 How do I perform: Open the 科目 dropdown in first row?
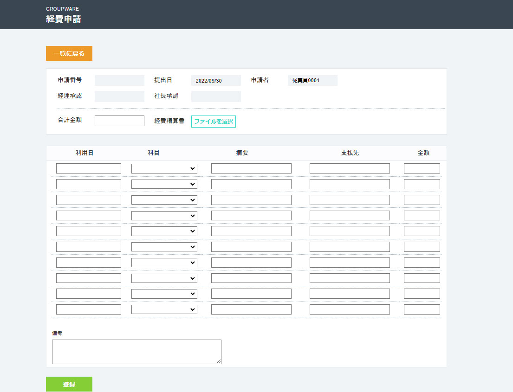tap(164, 168)
